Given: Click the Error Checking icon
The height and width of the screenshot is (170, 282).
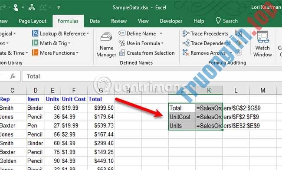Looking at the screenshot, I should pos(239,43).
